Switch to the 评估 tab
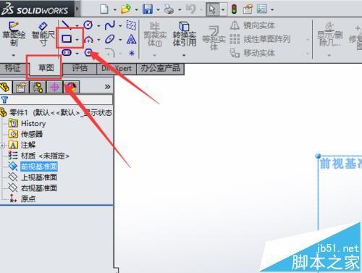362x273 pixels. 80,68
